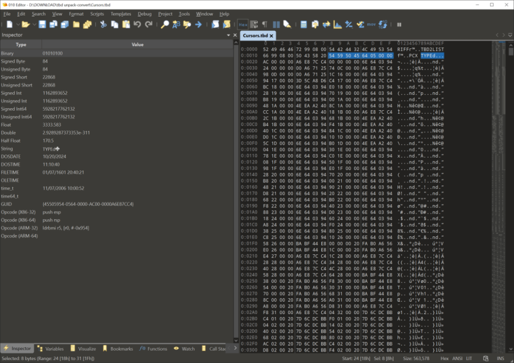Click the Float value 3333.583

click(52, 125)
